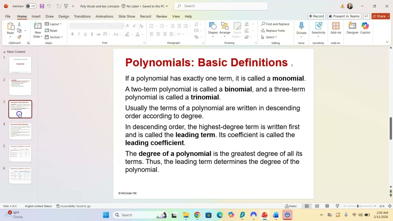Click Accessibility: Good to go status
The image size is (393, 221).
coord(73,206)
